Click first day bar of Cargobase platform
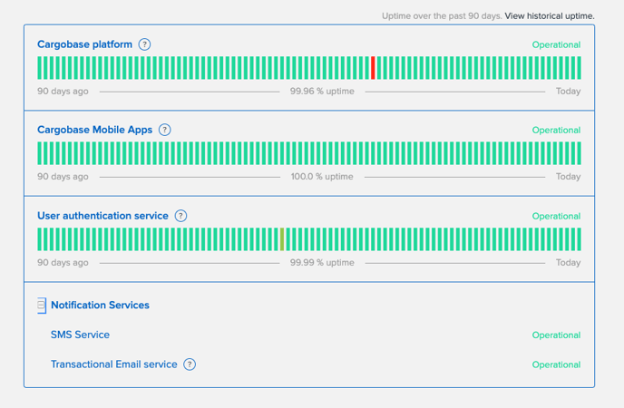Screen dimensions: 624x408 click(x=39, y=68)
